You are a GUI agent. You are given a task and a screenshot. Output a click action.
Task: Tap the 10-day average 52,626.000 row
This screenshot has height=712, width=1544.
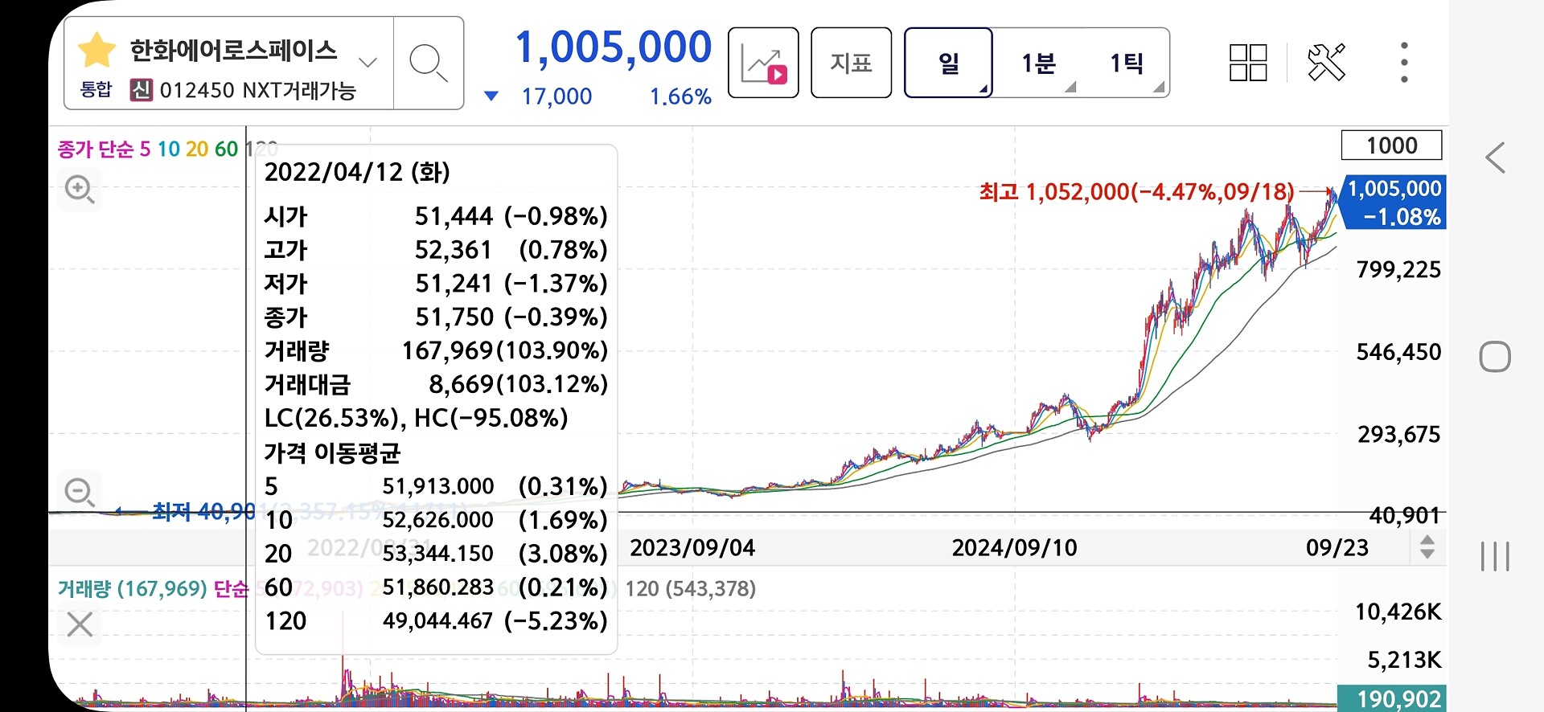(x=436, y=520)
